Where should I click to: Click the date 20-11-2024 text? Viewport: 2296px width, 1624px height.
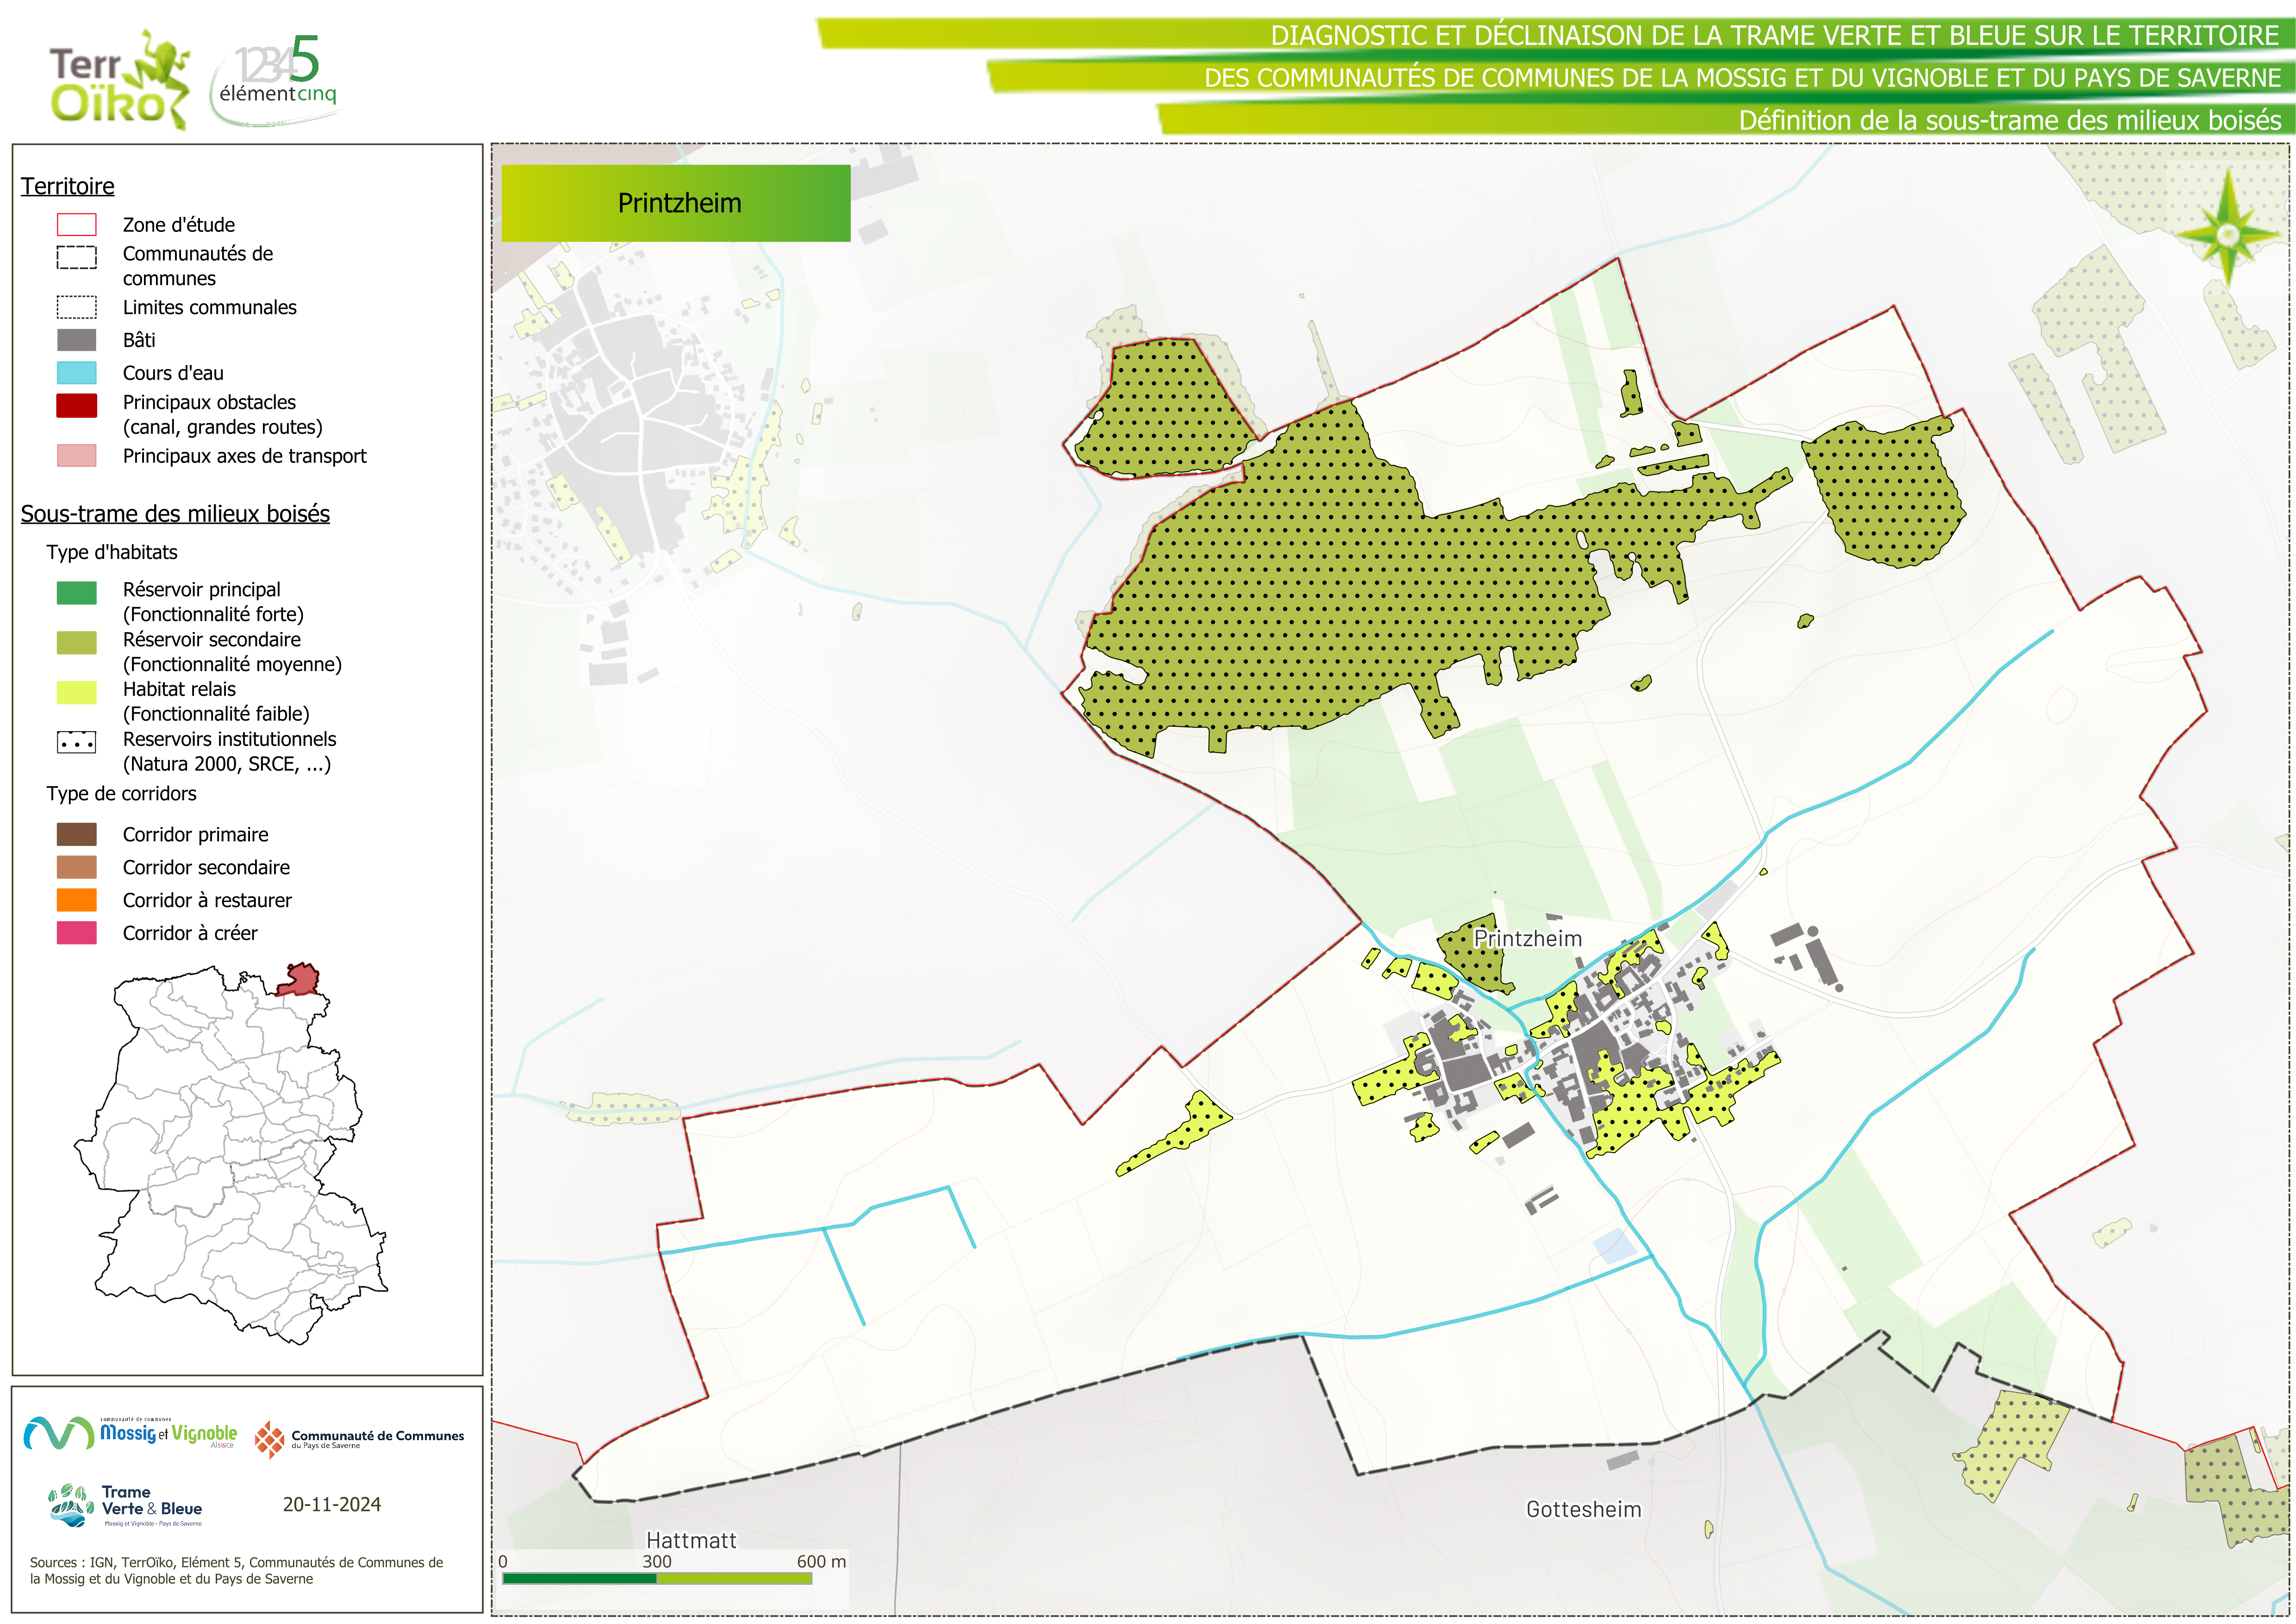331,1504
